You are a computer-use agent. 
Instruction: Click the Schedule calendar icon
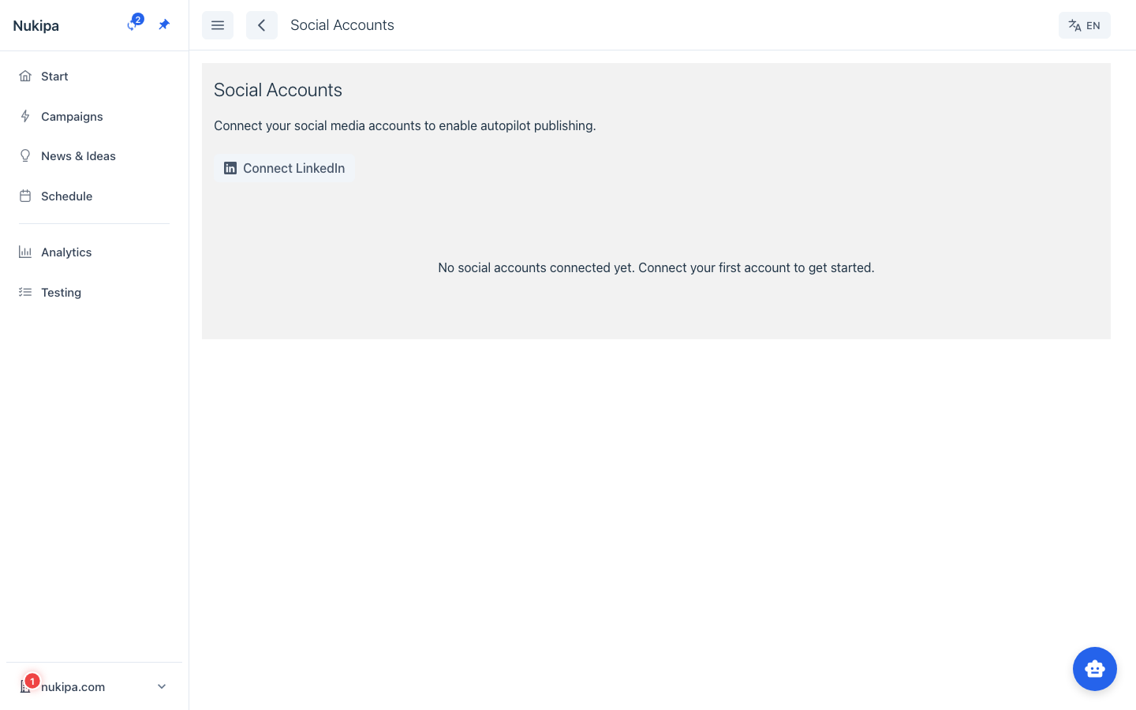coord(25,196)
